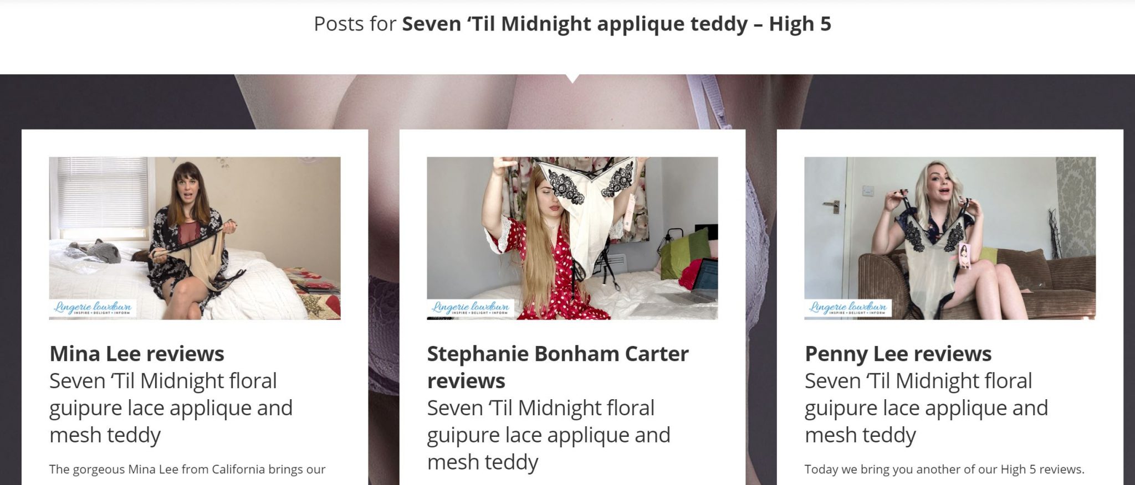Click Lingerie Lowdown logo on Stephanie's thumbnail
The width and height of the screenshot is (1135, 485).
point(471,308)
